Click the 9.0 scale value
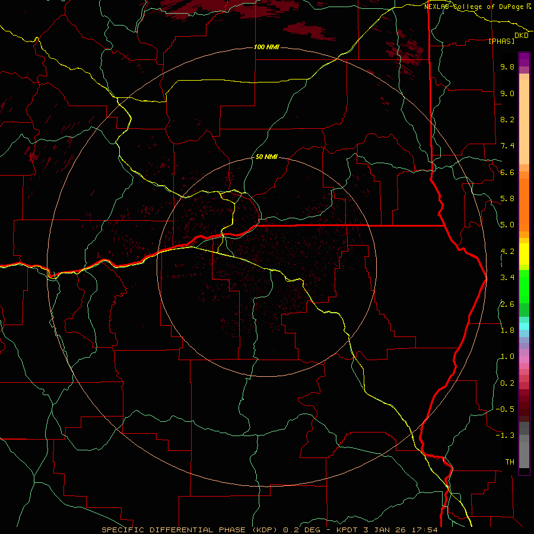The image size is (534, 534). 507,93
